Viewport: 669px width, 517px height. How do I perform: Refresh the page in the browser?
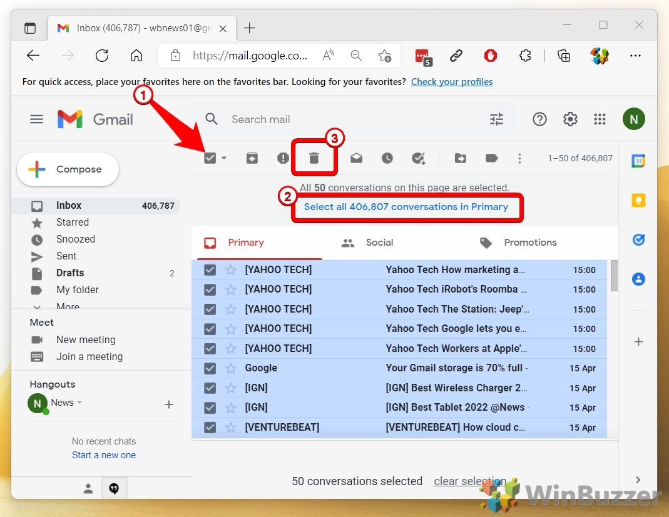pos(102,56)
